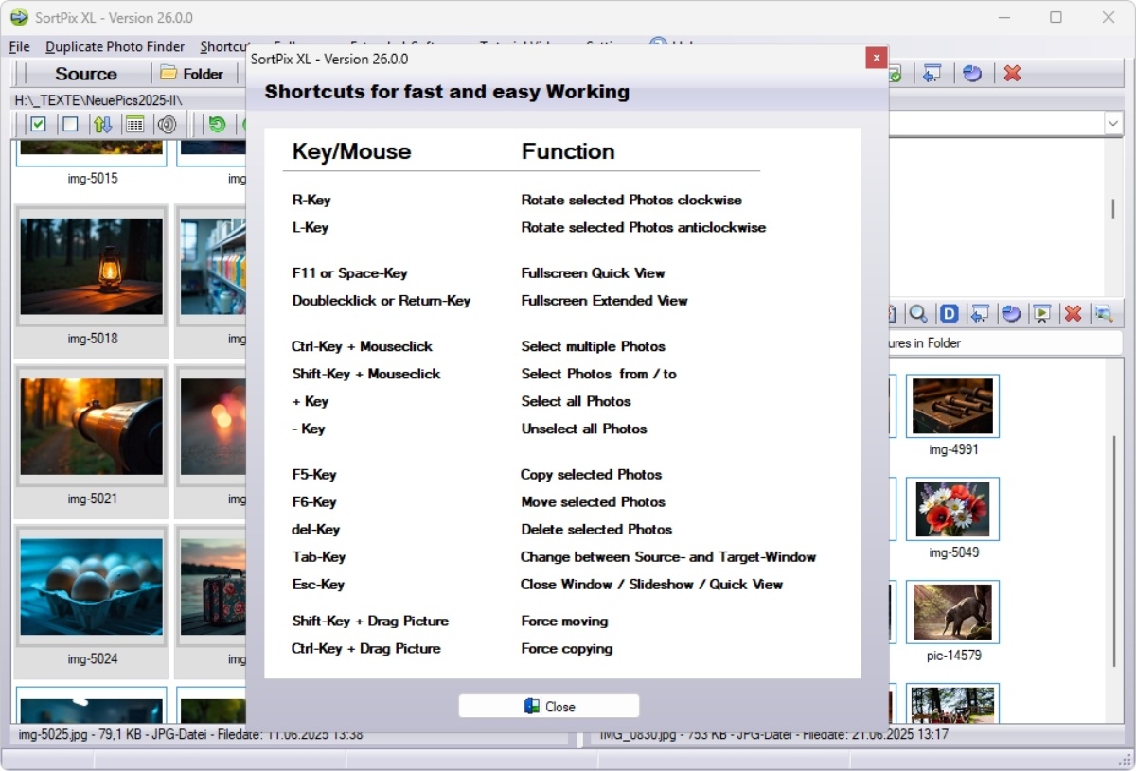This screenshot has width=1136, height=771.
Task: Click the 'Ctrl-Key + Drag Picture' text
Action: pyautogui.click(x=366, y=648)
